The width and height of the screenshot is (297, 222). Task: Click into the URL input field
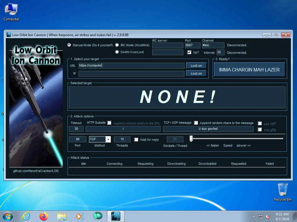(131, 66)
